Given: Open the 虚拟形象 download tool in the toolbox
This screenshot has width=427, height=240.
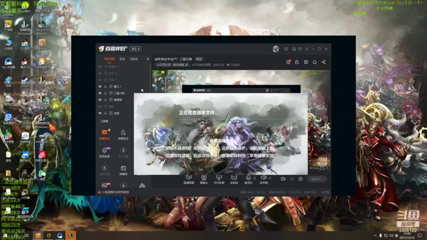Looking at the screenshot, I should click(104, 170).
